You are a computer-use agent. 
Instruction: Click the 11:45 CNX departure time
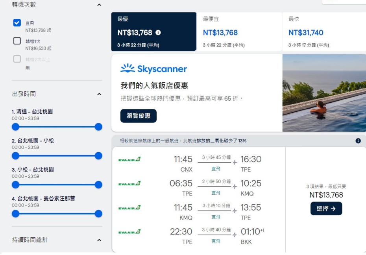(183, 159)
